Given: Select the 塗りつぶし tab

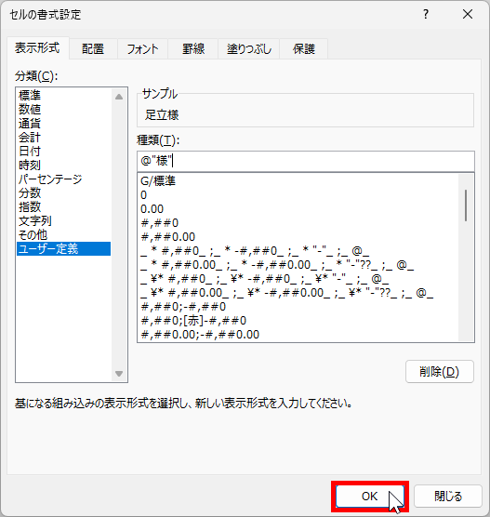Looking at the screenshot, I should 249,48.
